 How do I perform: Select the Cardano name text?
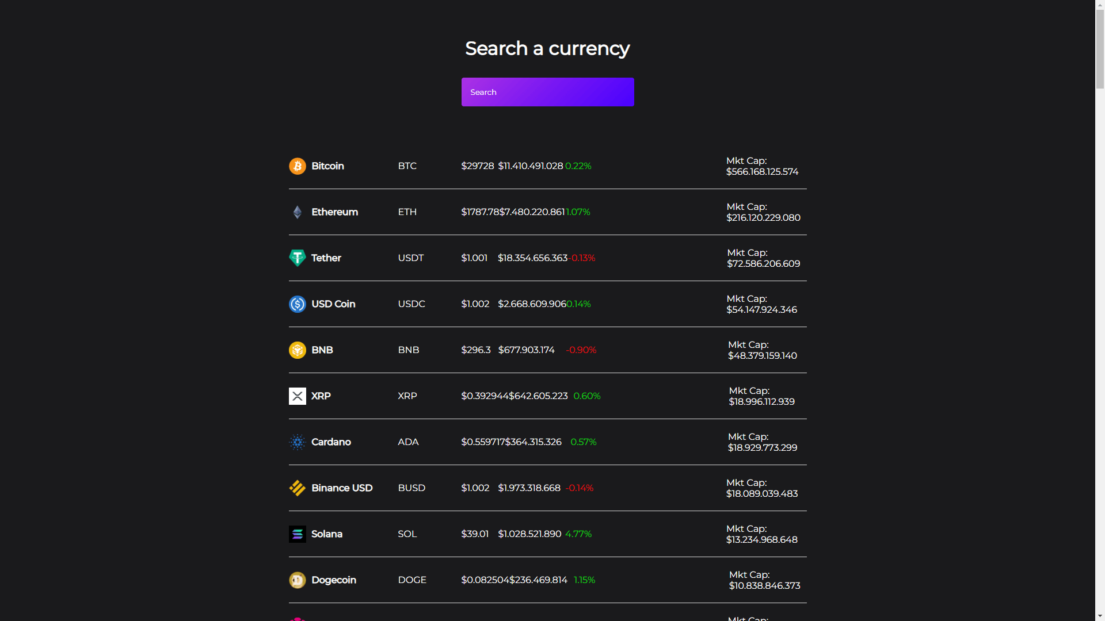(331, 442)
